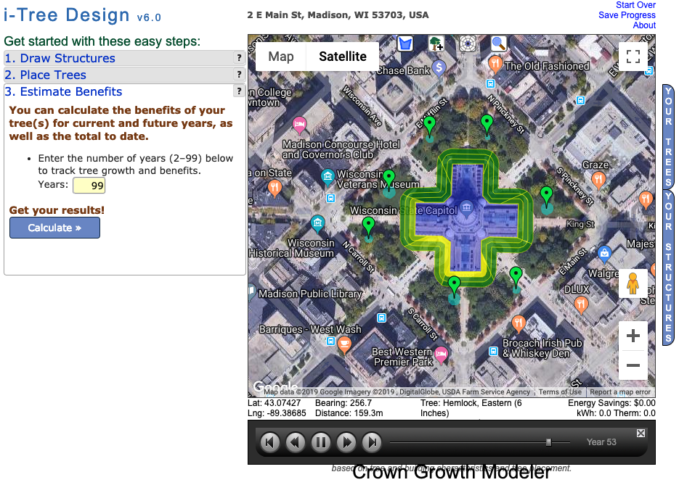Expand step 2 Place Trees
Screen dimensions: 679x485
118,75
